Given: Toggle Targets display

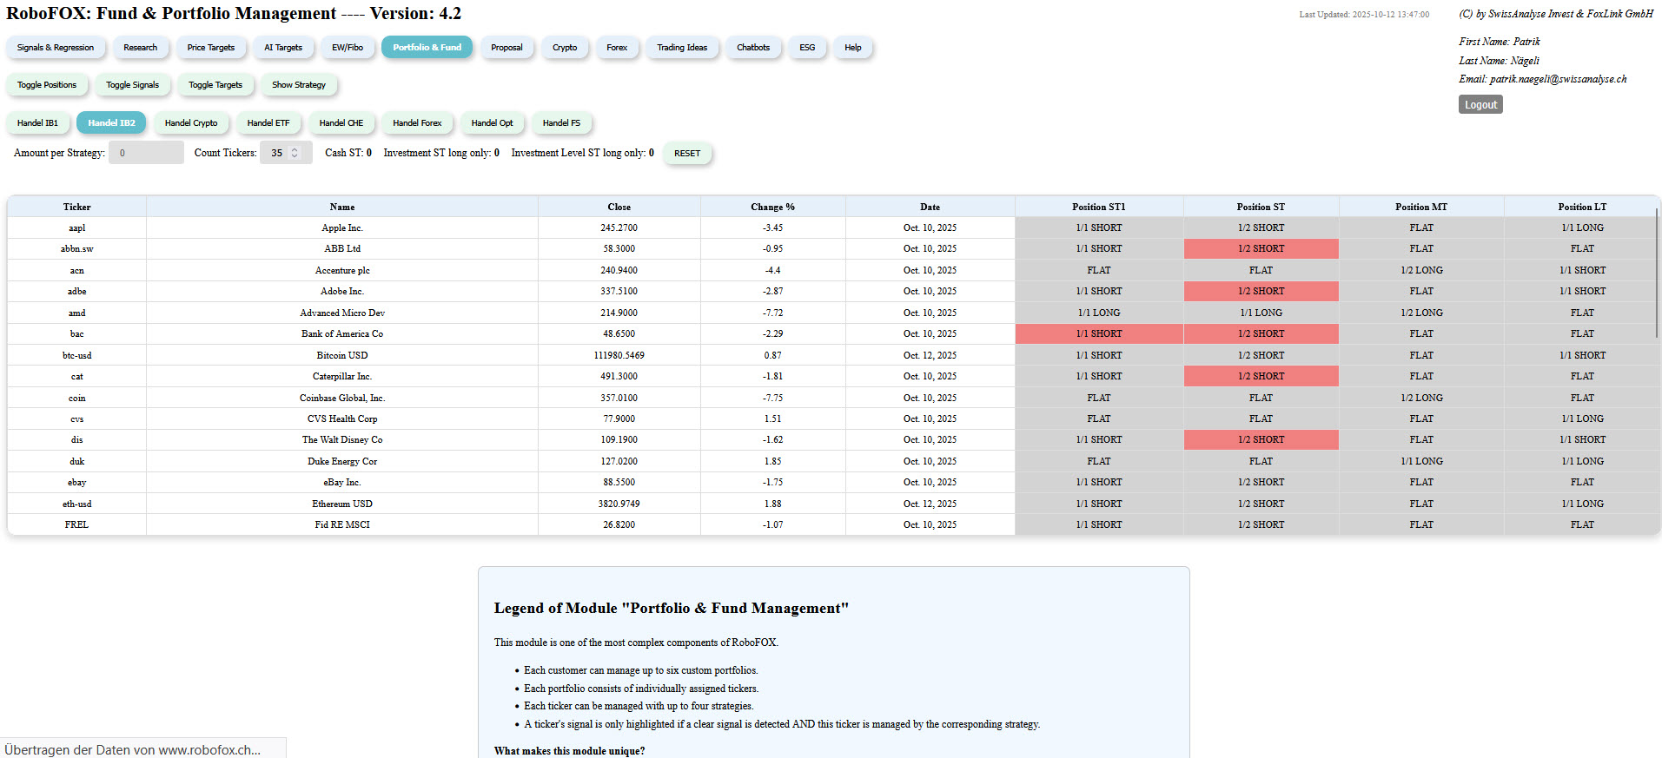Looking at the screenshot, I should (215, 85).
